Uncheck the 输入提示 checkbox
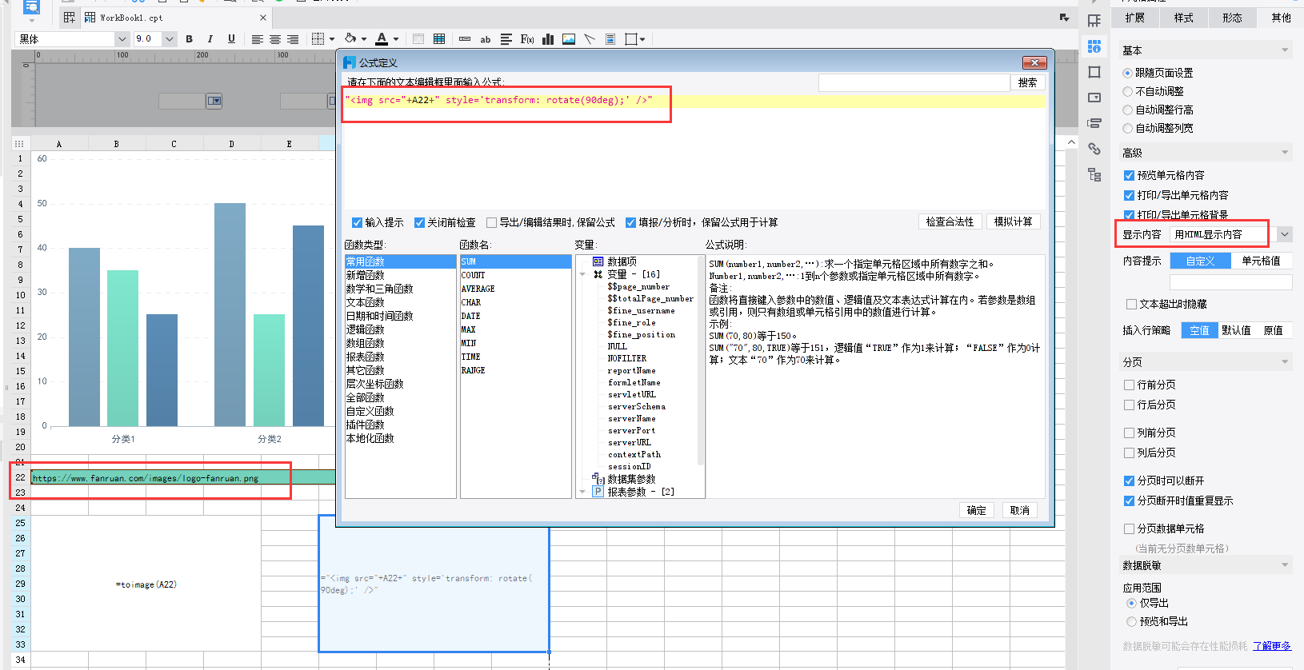This screenshot has width=1304, height=670. coord(358,222)
